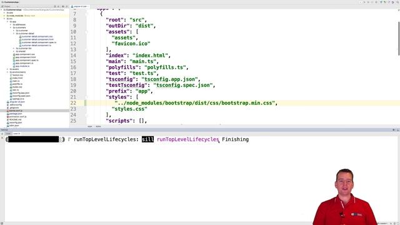This screenshot has height=225, width=400.
Task: Expand the node_modules library root folder
Action: [x=4, y=16]
